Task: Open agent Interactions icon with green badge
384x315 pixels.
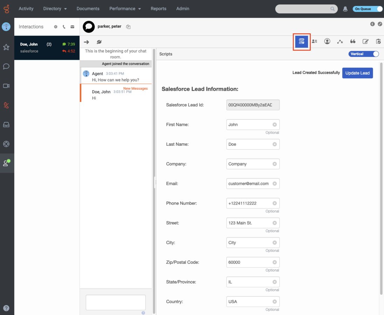Action: (7, 163)
